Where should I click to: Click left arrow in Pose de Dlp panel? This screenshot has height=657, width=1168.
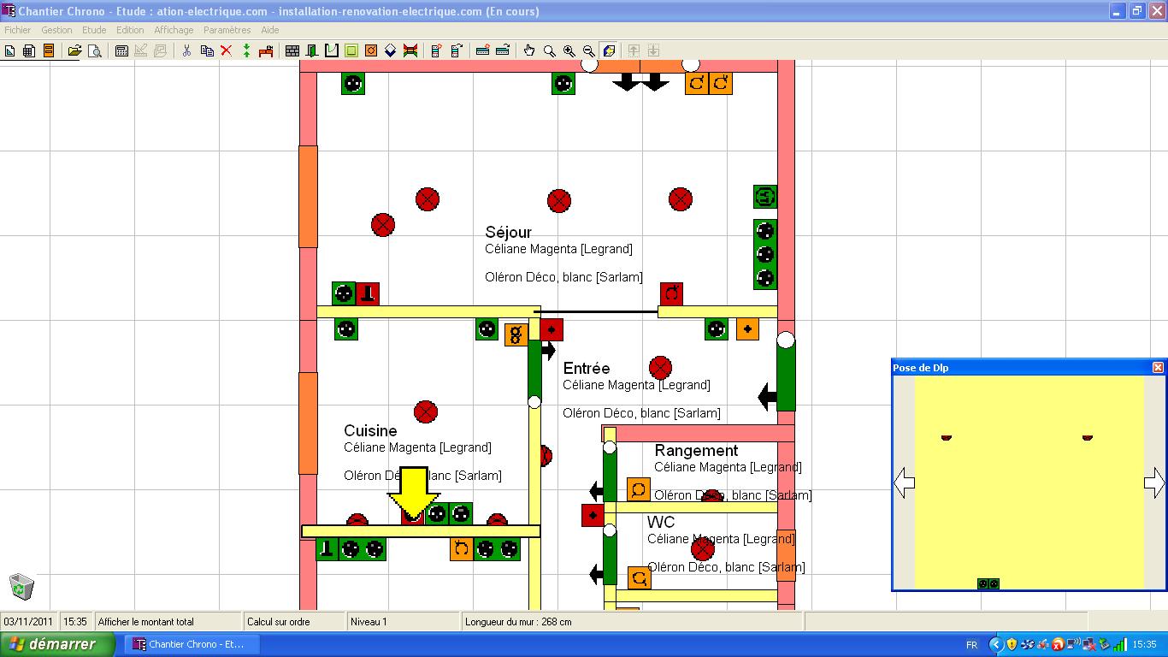(x=904, y=482)
